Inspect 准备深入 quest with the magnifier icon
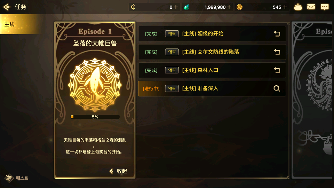Viewport: 334px width, 188px height. point(277,88)
